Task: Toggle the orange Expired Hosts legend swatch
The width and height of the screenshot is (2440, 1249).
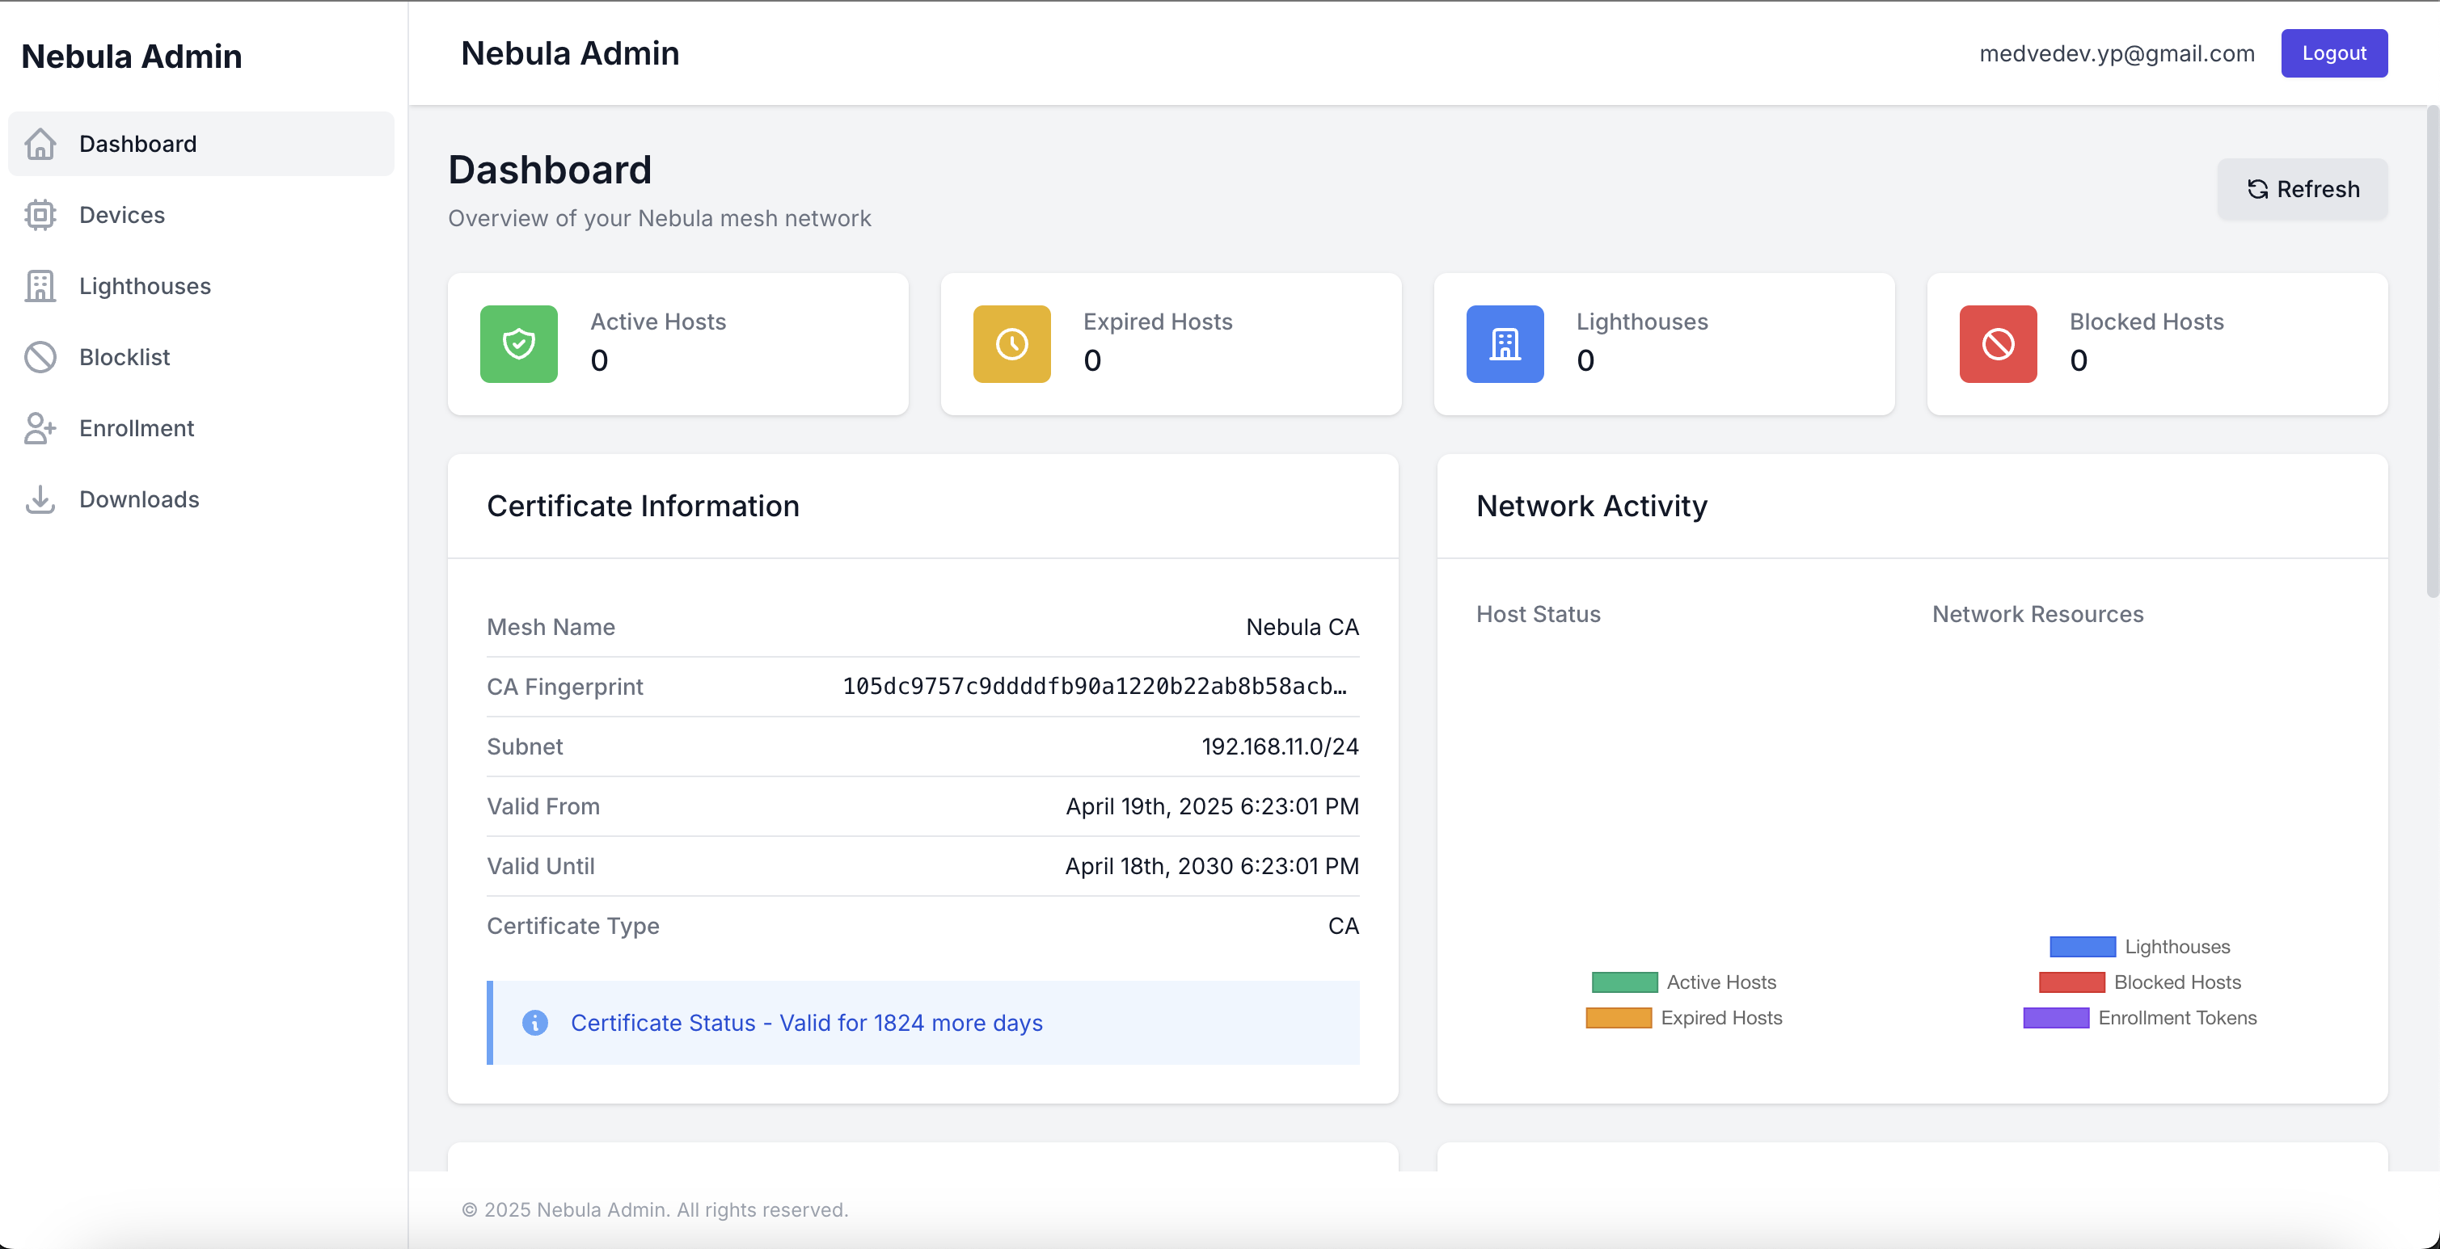Action: (1619, 1018)
